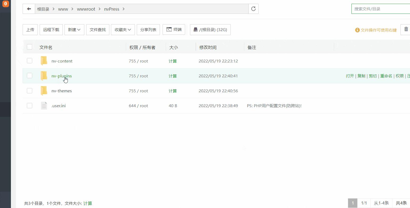This screenshot has width=410, height=208.
Task: Click the 上传 (Upload) button
Action: tap(30, 30)
